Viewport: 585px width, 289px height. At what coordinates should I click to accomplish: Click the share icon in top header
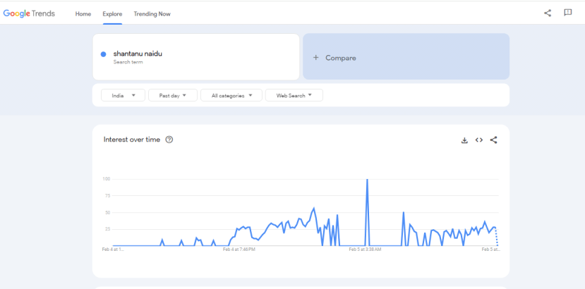tap(548, 13)
